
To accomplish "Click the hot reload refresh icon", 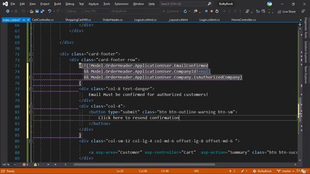I will [185, 11].
